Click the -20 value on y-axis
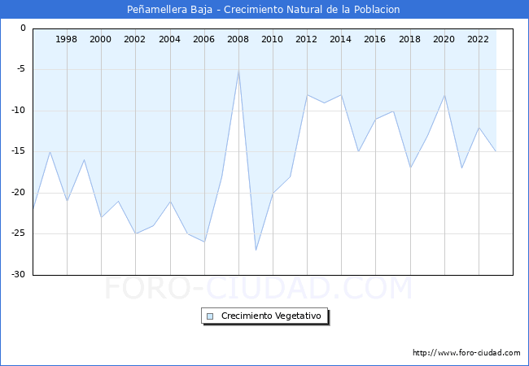 [19, 192]
